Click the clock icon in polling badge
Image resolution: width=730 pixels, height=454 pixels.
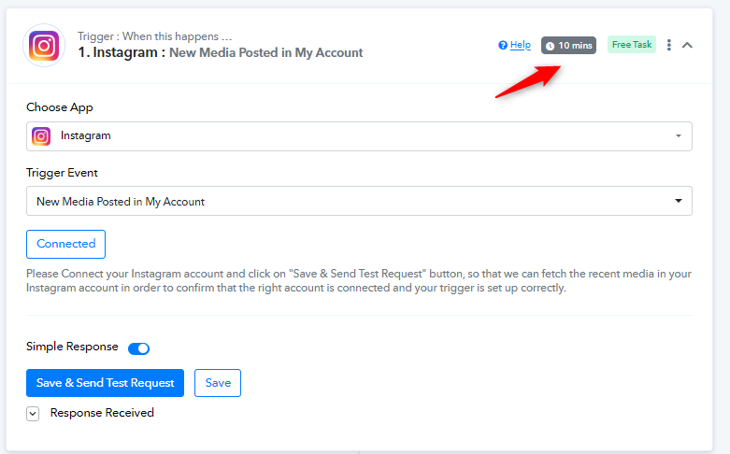[550, 46]
